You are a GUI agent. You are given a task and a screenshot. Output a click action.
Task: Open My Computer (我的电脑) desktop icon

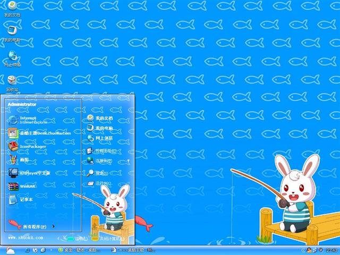coord(12,34)
